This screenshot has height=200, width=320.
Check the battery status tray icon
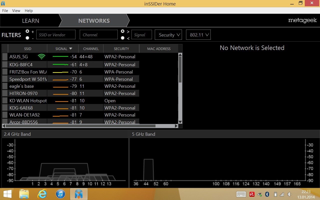(275, 194)
